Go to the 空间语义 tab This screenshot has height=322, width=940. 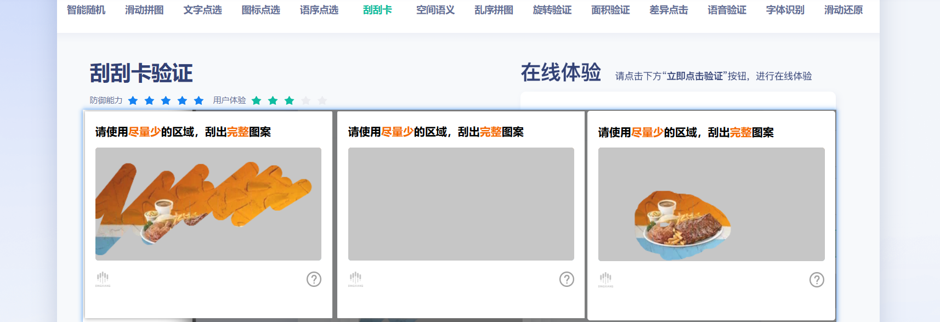point(435,10)
